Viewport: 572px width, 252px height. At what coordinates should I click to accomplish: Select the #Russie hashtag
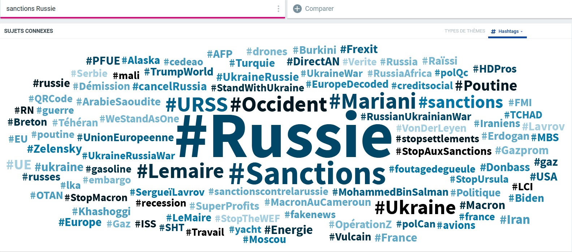(284, 136)
